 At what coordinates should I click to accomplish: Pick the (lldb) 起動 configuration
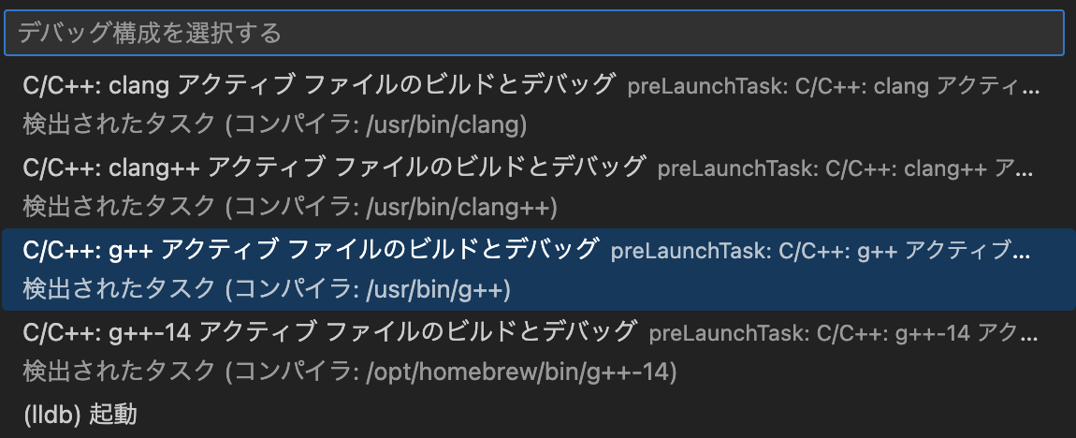80,414
